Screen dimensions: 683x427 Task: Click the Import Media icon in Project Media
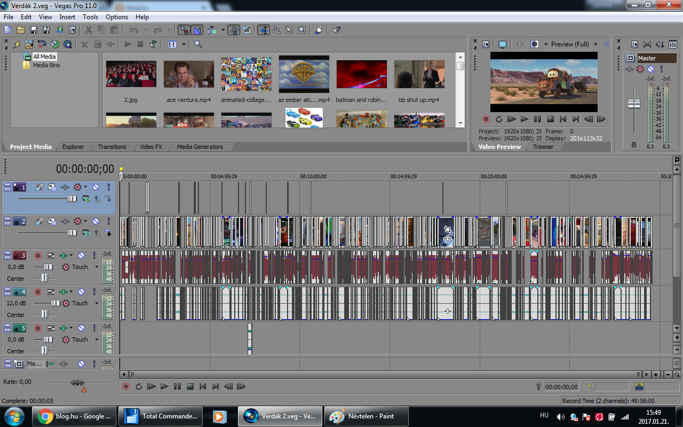click(x=29, y=44)
